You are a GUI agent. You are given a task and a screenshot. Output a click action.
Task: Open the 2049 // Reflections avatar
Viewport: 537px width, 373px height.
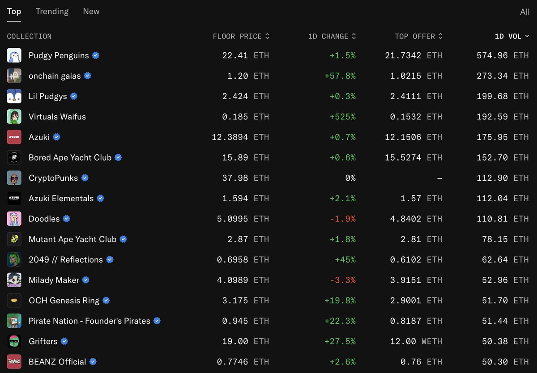pyautogui.click(x=14, y=260)
